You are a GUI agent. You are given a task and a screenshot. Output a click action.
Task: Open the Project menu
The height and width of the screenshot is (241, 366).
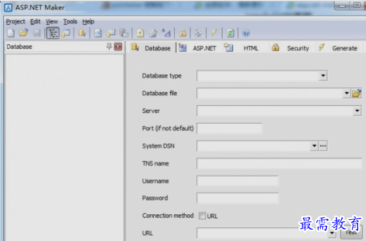pos(15,22)
